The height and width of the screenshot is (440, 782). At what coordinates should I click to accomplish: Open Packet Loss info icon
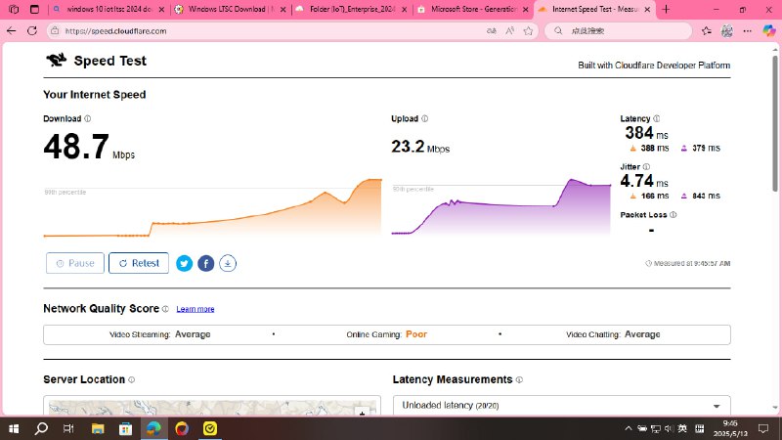(673, 215)
